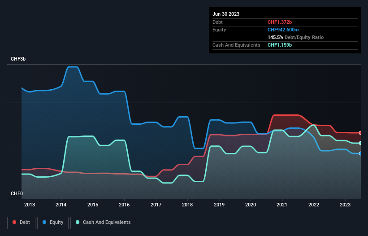This screenshot has width=368, height=236.
Task: Click the 2014 x-axis label
Action: click(x=61, y=205)
